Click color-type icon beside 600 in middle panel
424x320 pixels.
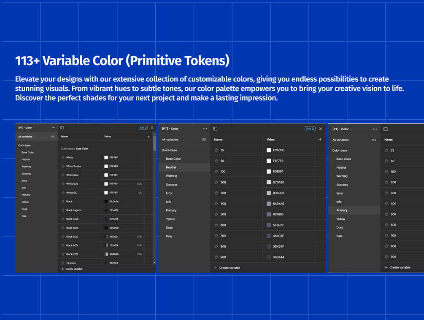pos(216,225)
